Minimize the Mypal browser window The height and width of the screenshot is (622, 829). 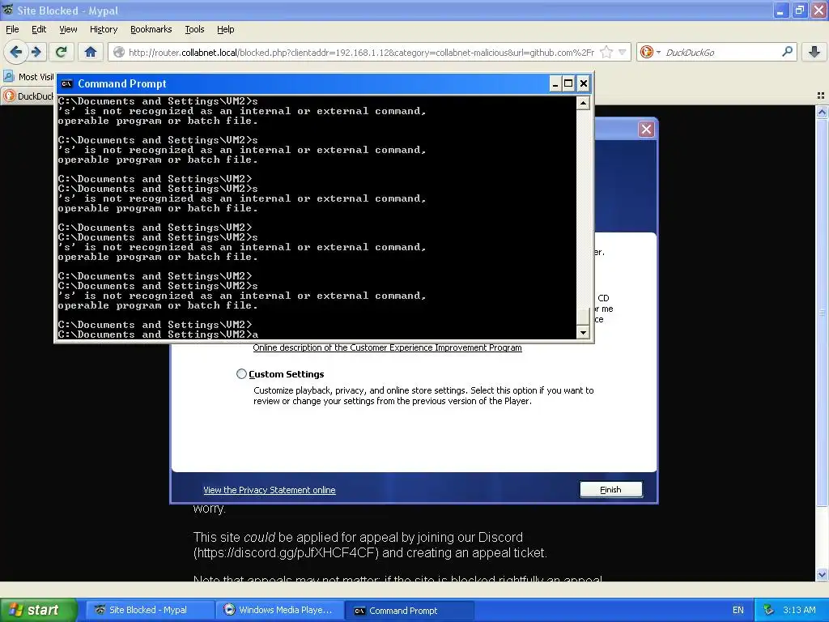click(x=780, y=10)
